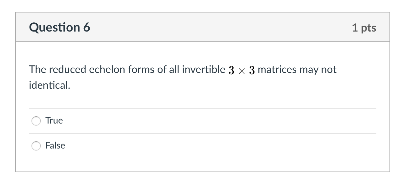Click the '1 pts' points indicator
The image size is (400, 184).
click(364, 28)
